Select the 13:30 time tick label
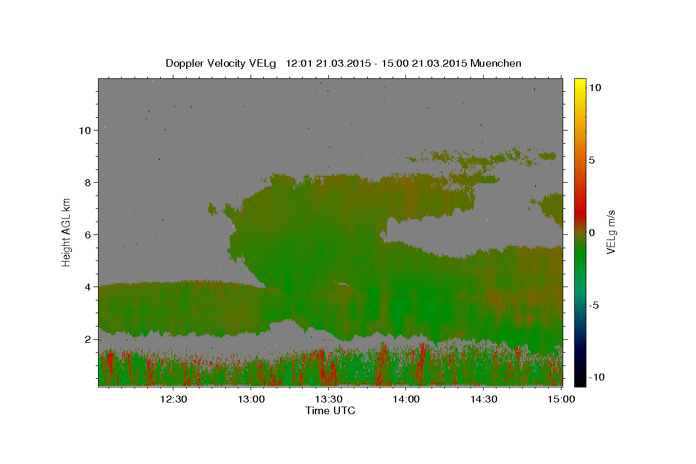Screen dimensions: 696x464 pyautogui.click(x=328, y=399)
